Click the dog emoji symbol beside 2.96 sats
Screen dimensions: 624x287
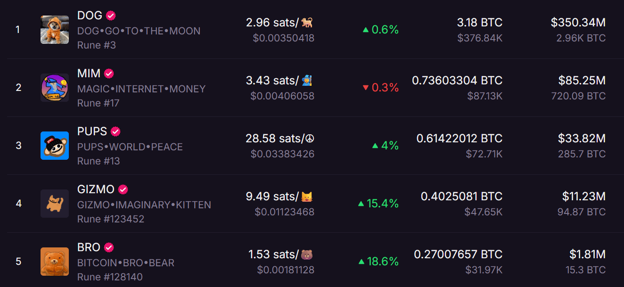point(308,22)
